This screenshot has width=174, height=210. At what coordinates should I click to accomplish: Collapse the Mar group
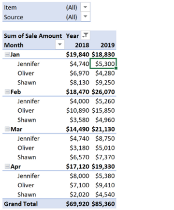(x=7, y=129)
